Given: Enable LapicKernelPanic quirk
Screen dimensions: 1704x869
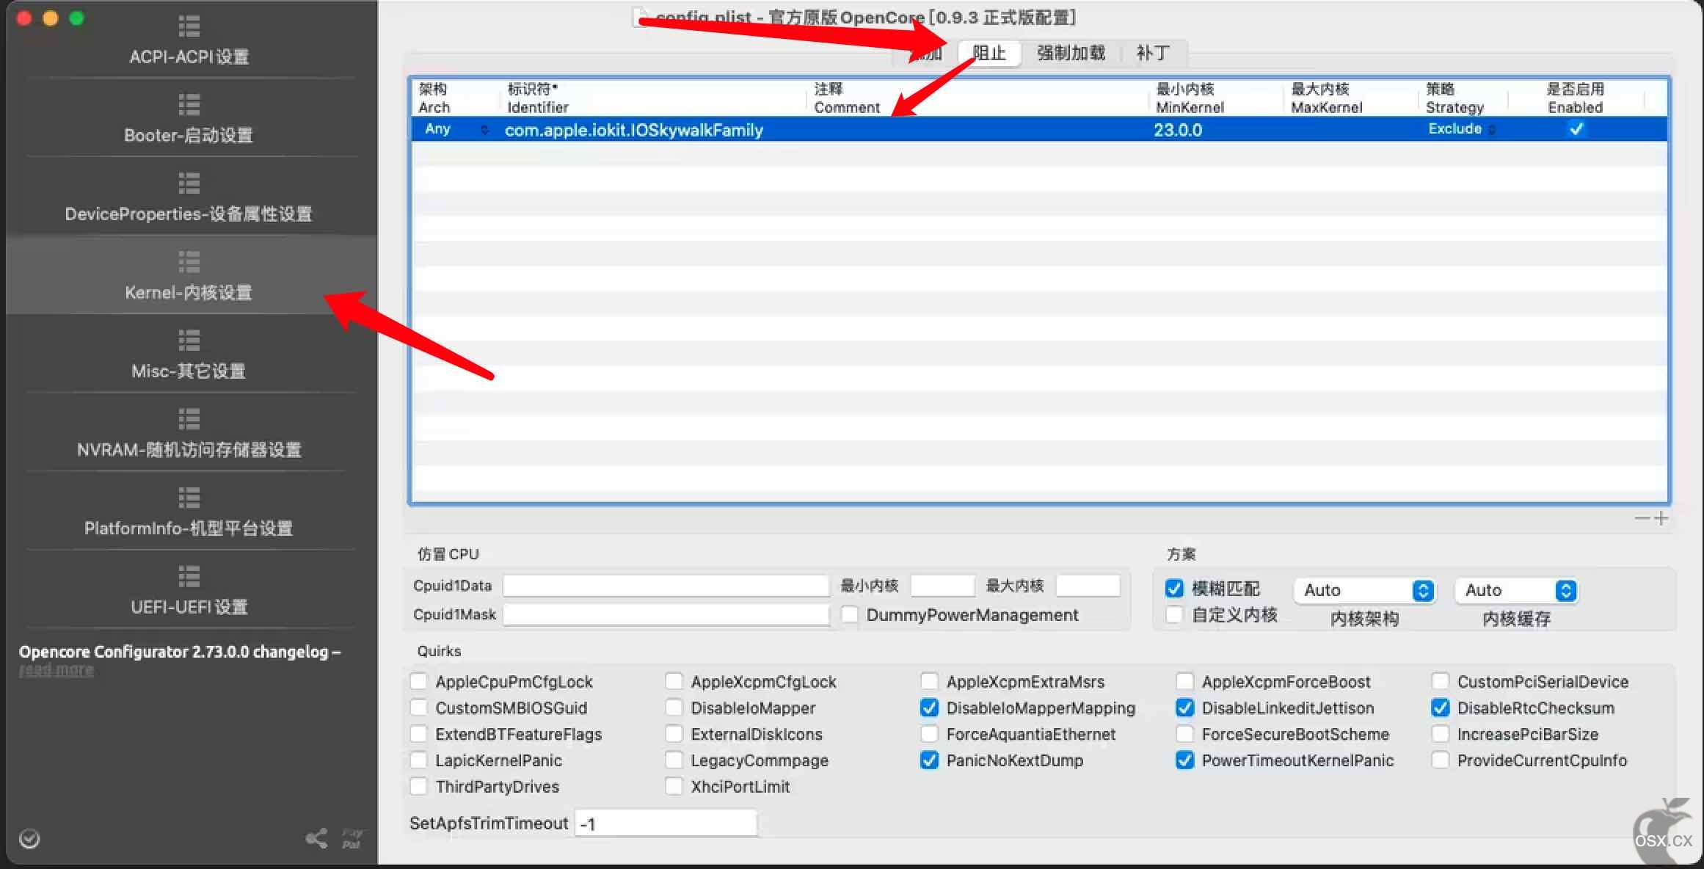Looking at the screenshot, I should pyautogui.click(x=418, y=760).
